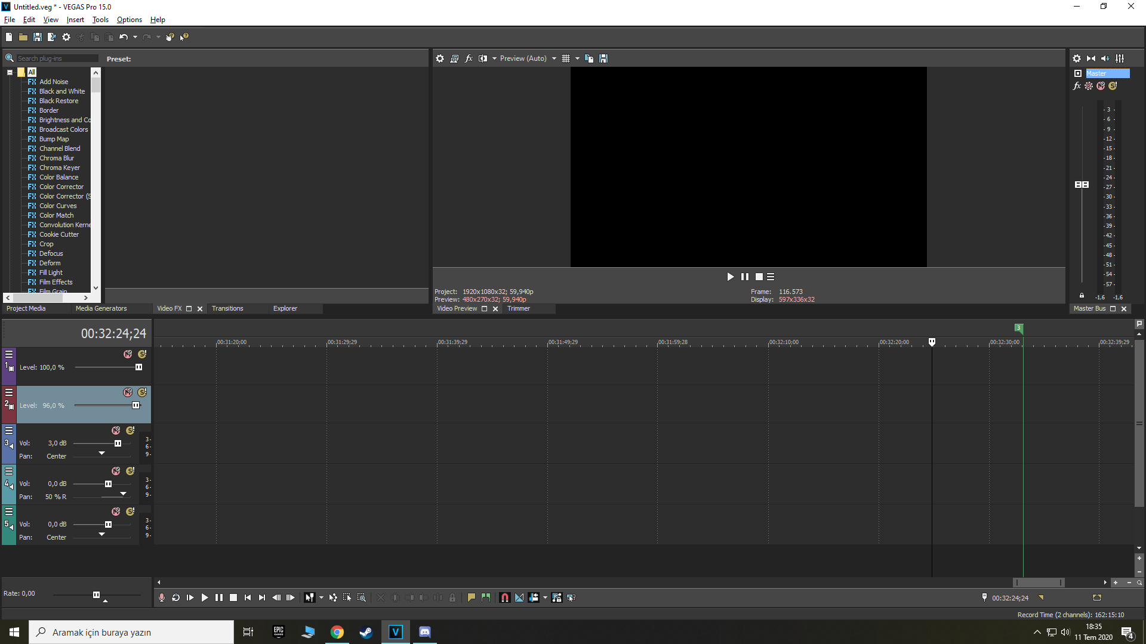Toggle loop playback in timeline transport
Viewport: 1146px width, 644px height.
click(x=175, y=597)
